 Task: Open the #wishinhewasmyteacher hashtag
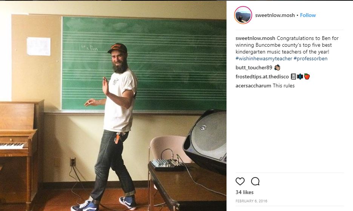pos(264,58)
